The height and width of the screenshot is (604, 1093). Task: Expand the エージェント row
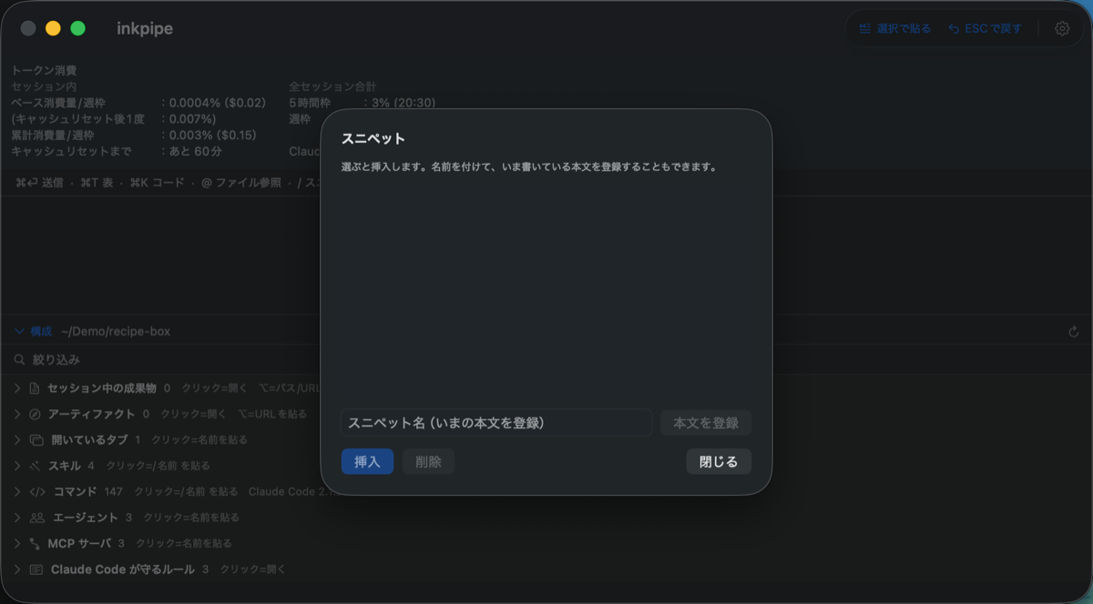coord(17,518)
